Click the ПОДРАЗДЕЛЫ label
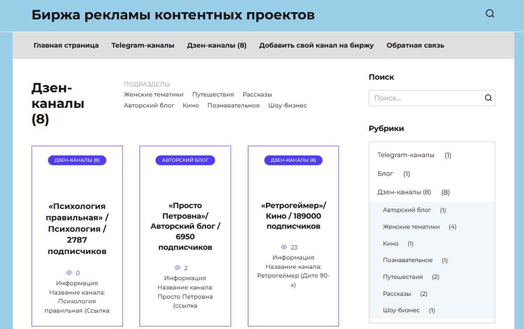The height and width of the screenshot is (329, 524). point(147,84)
